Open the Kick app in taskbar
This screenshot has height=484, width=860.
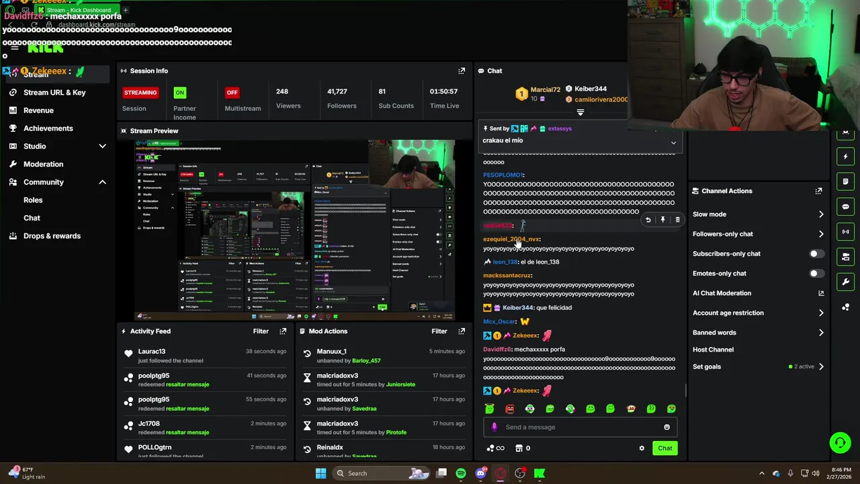coord(540,473)
